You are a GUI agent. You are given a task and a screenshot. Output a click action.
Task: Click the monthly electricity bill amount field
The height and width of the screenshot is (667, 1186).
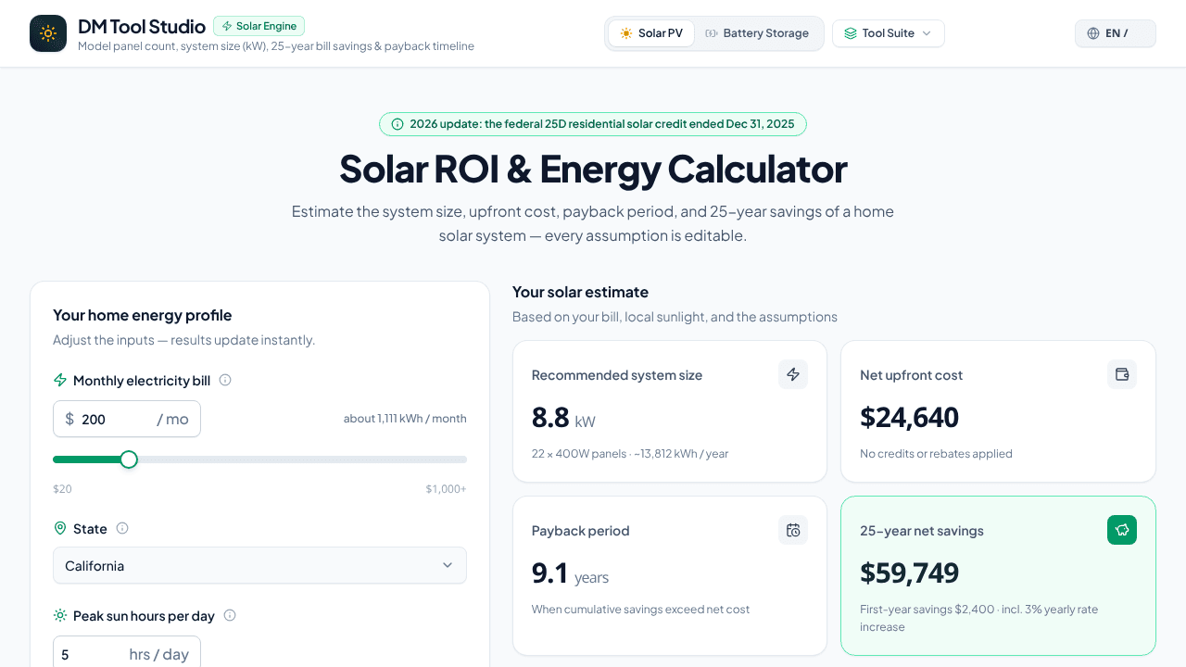click(127, 419)
